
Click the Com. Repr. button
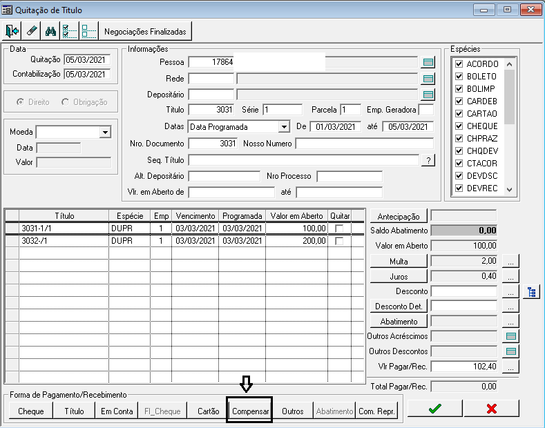pyautogui.click(x=376, y=411)
